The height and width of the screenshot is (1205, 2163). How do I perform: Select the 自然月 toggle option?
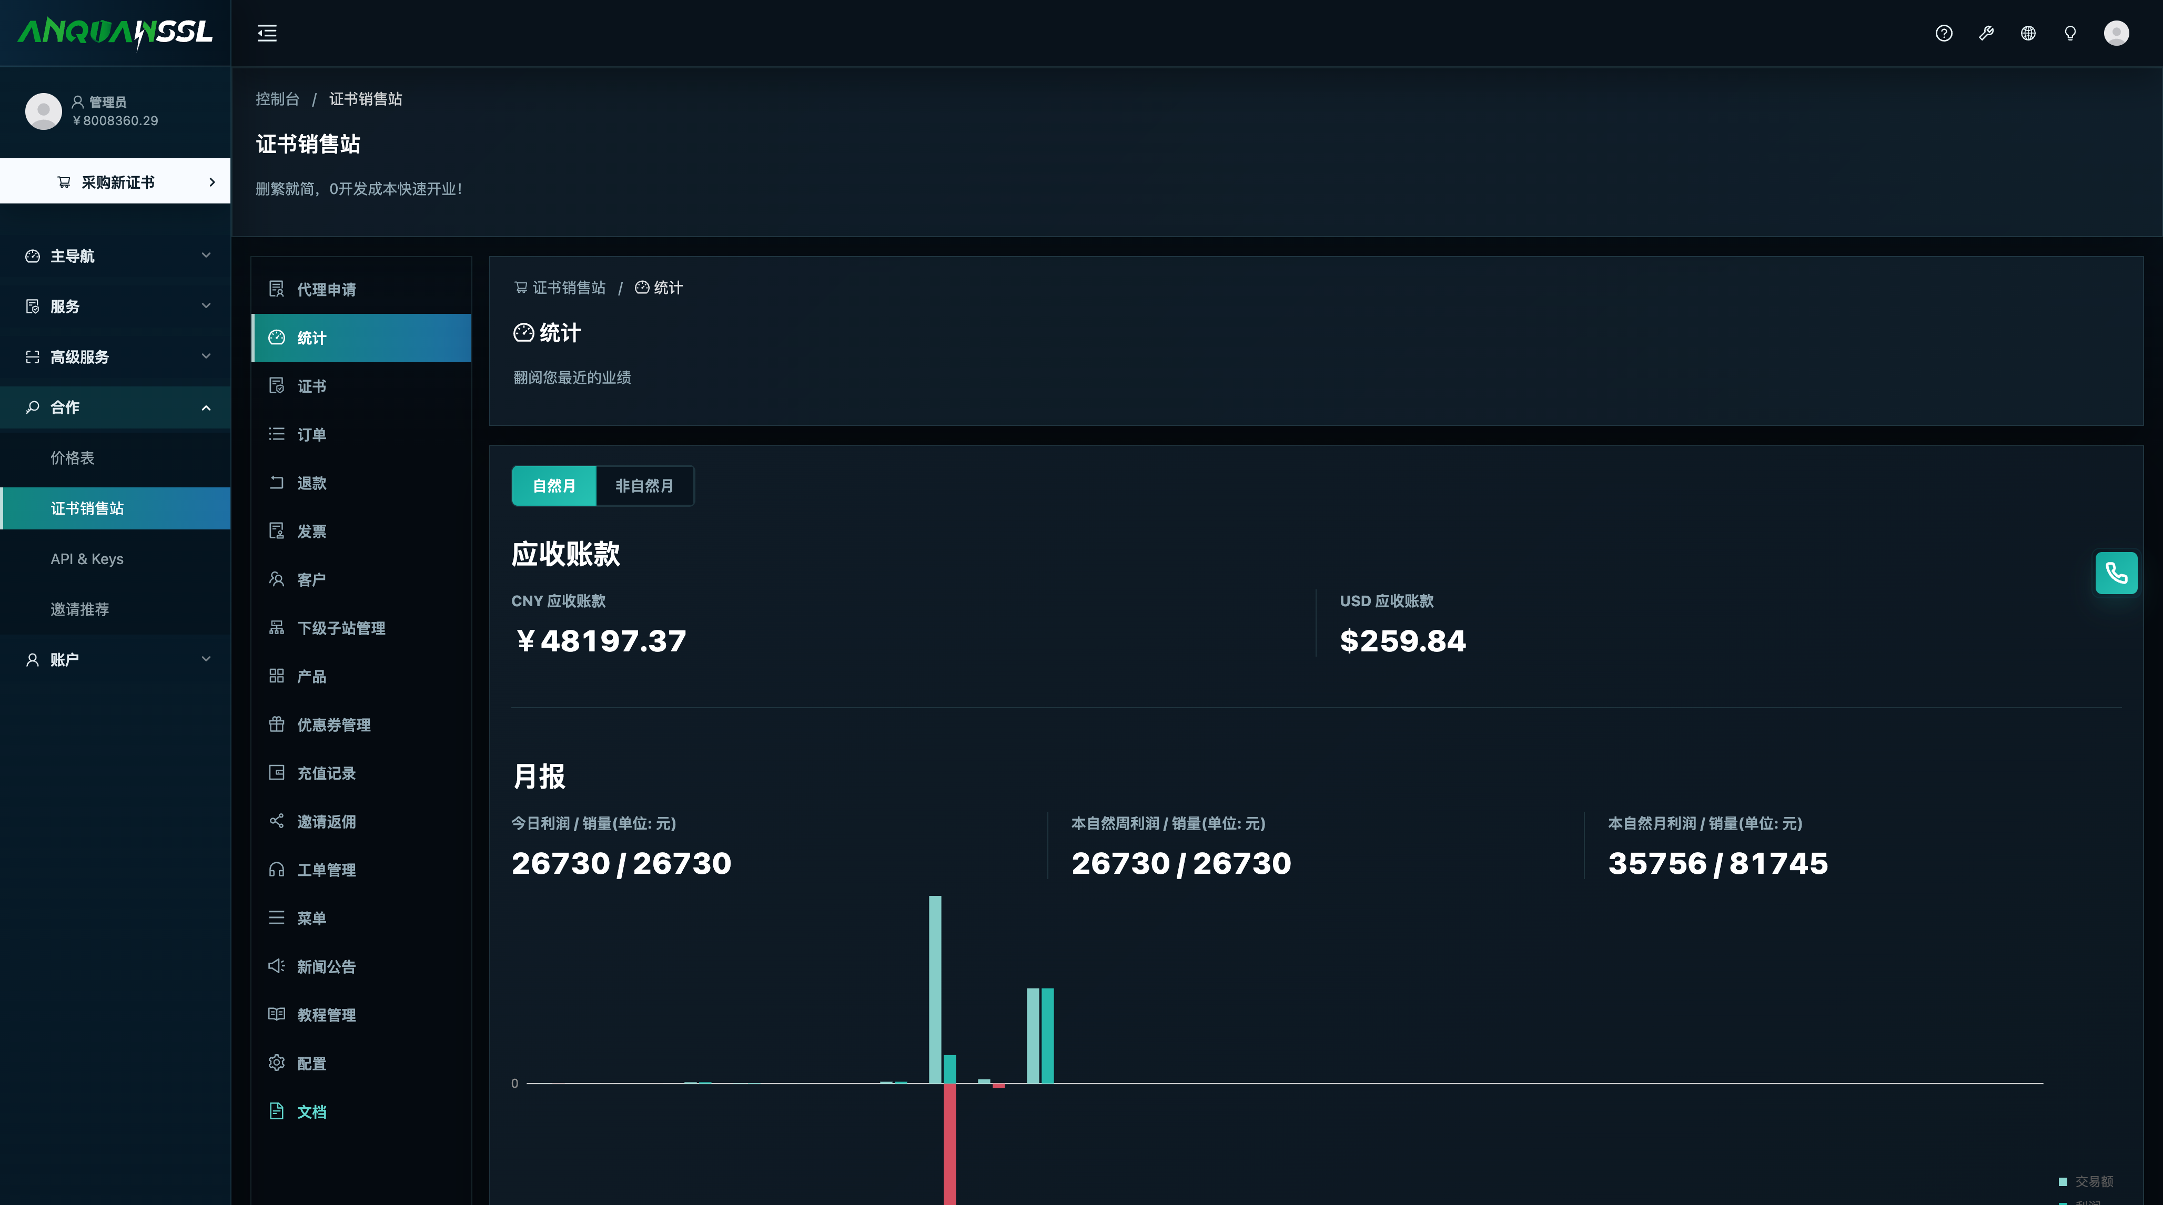click(554, 486)
